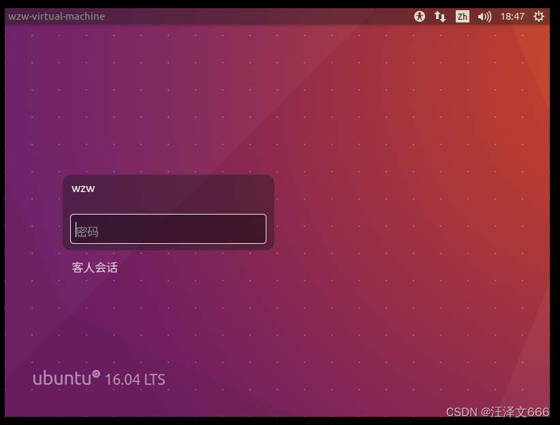Image resolution: width=560 pixels, height=425 pixels.
Task: Open the sound volume indicator
Action: click(x=484, y=16)
